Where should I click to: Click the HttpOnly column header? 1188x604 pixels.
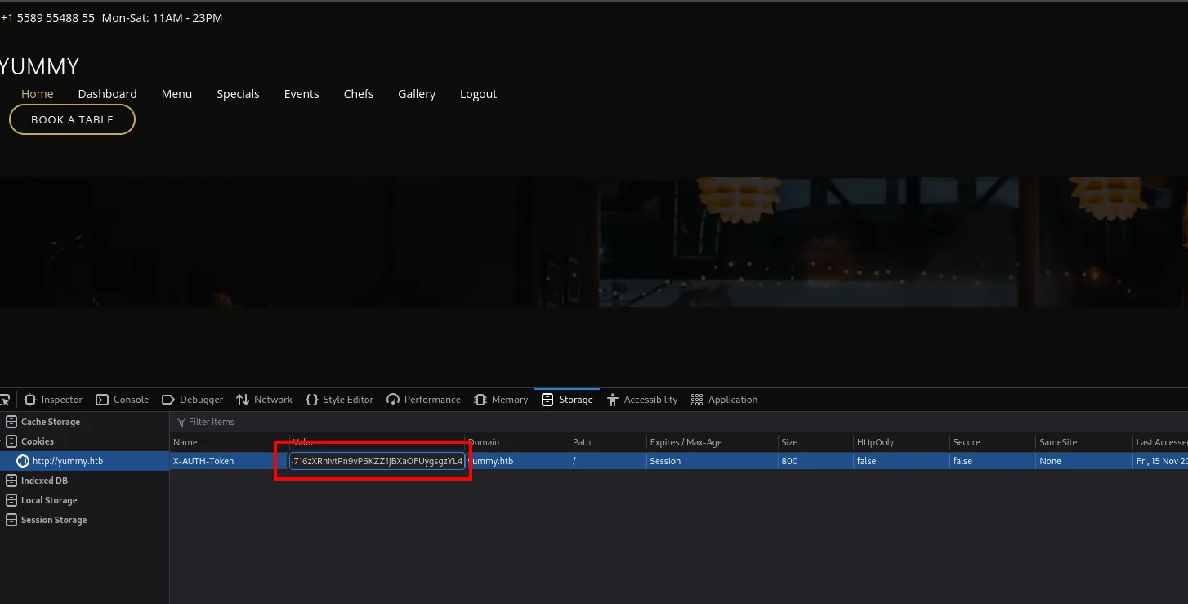(x=901, y=442)
